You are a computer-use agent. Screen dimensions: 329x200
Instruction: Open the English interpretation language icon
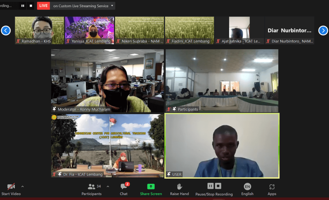[247, 187]
